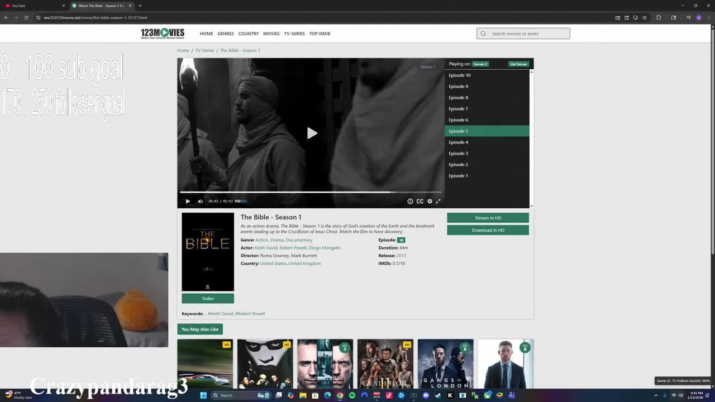Open the Gladiator recommended movie thumbnail

pyautogui.click(x=385, y=363)
